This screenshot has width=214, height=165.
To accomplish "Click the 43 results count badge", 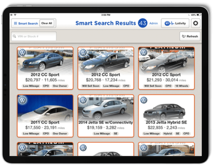I will point(143,23).
